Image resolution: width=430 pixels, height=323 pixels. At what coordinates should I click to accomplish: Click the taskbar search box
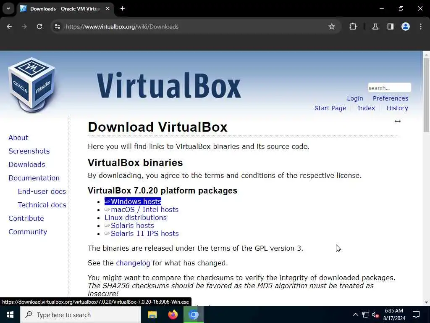(x=81, y=315)
